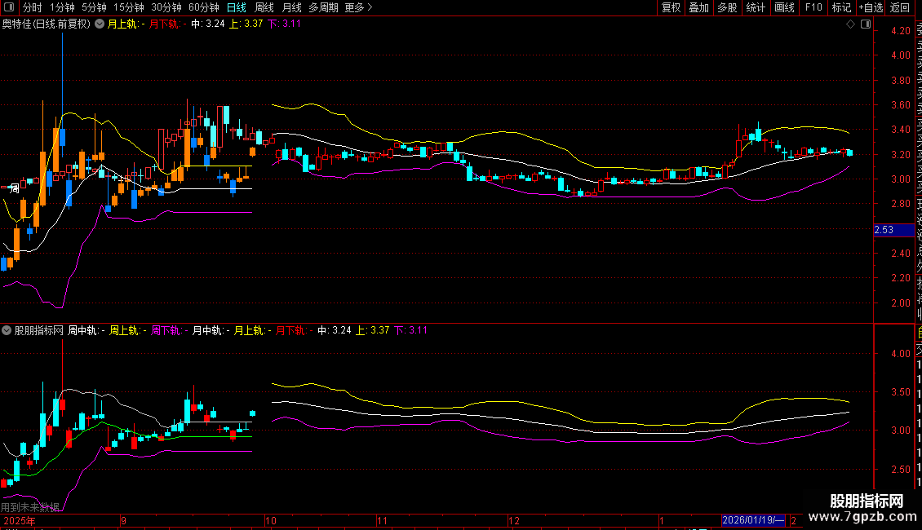
Task: Switch to 分时 chart tab
Action: click(x=33, y=7)
